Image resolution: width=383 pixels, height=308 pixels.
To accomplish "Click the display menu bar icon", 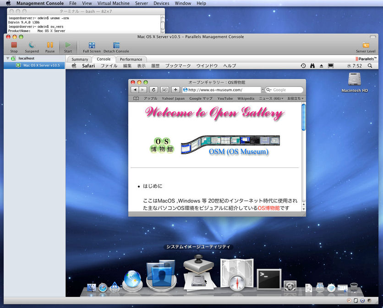I will click(330, 65).
